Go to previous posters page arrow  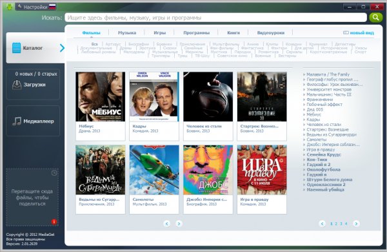[x=166, y=224]
